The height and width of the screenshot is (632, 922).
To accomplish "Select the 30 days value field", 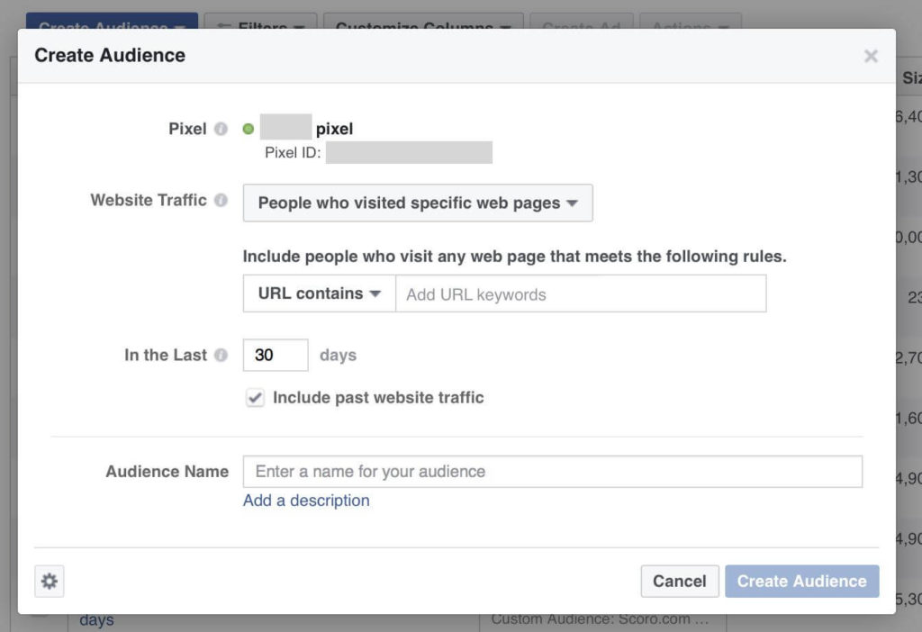I will 276,355.
